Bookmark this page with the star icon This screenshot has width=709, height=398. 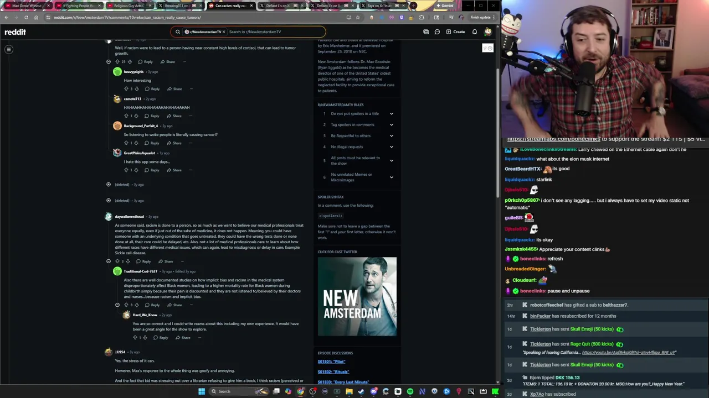click(x=358, y=18)
